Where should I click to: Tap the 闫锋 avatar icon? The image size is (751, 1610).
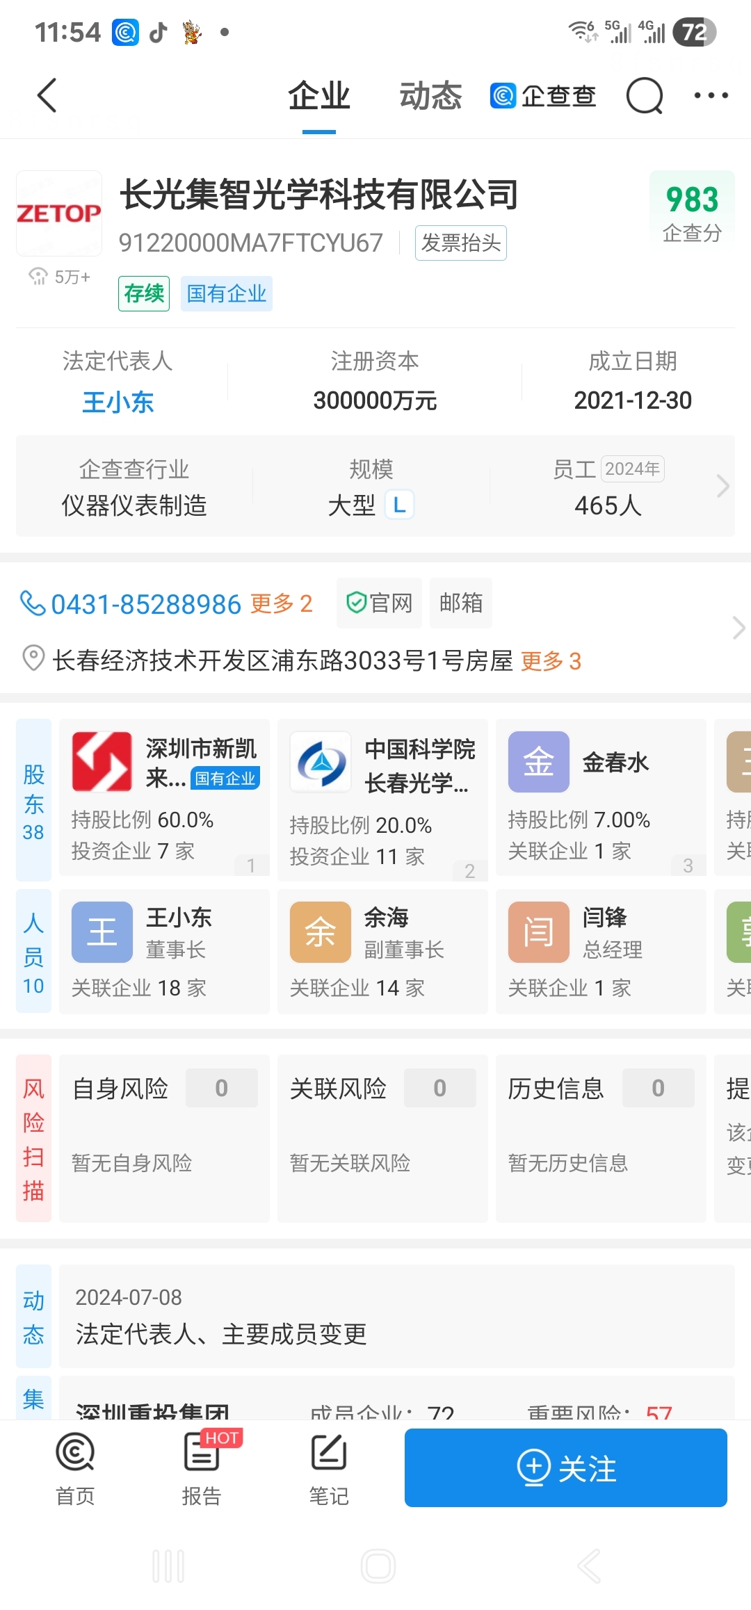[x=539, y=932]
